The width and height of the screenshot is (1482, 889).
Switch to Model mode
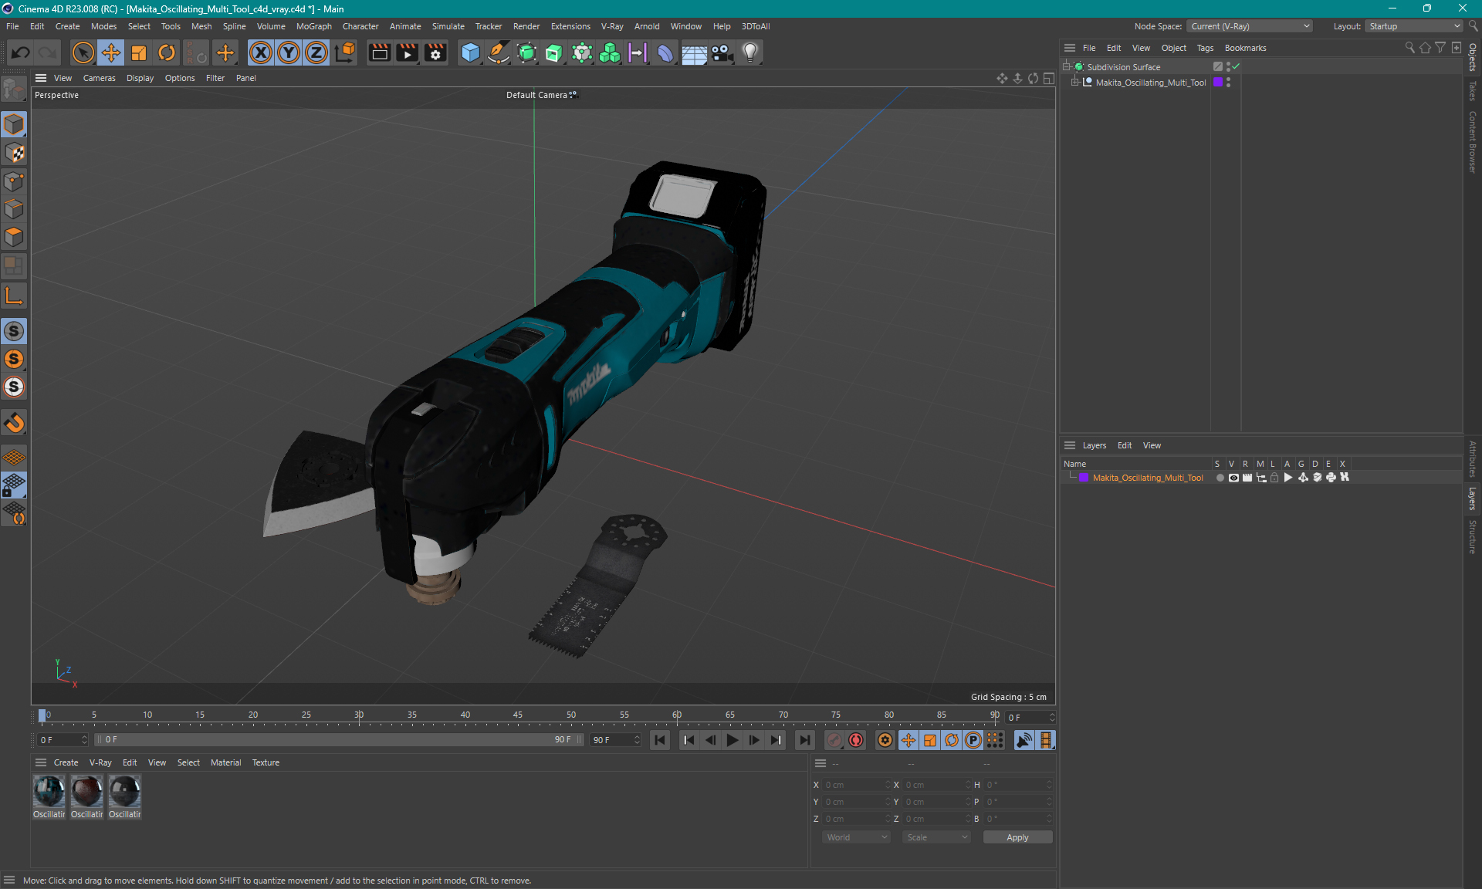point(14,124)
